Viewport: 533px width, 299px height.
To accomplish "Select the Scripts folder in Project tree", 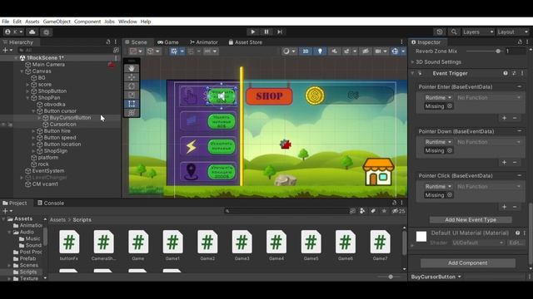I will pos(27,272).
